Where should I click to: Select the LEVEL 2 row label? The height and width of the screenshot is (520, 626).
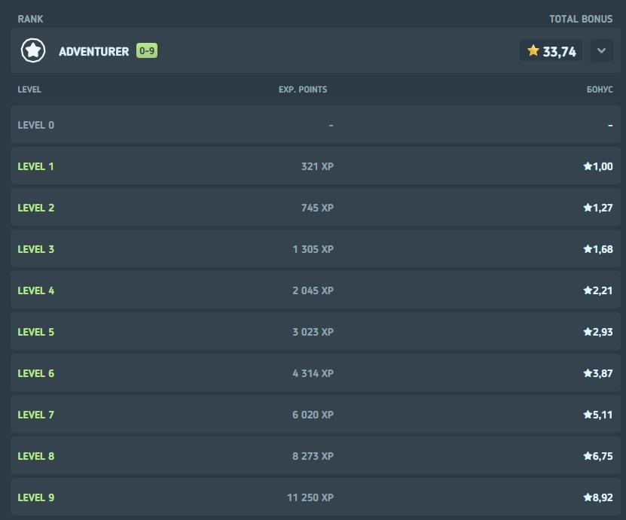(36, 208)
